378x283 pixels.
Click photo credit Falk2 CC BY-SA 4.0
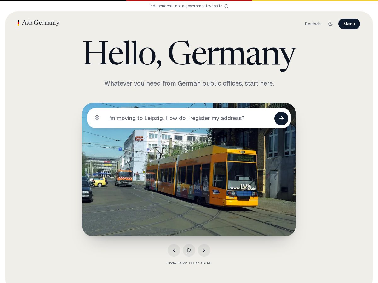click(x=189, y=263)
